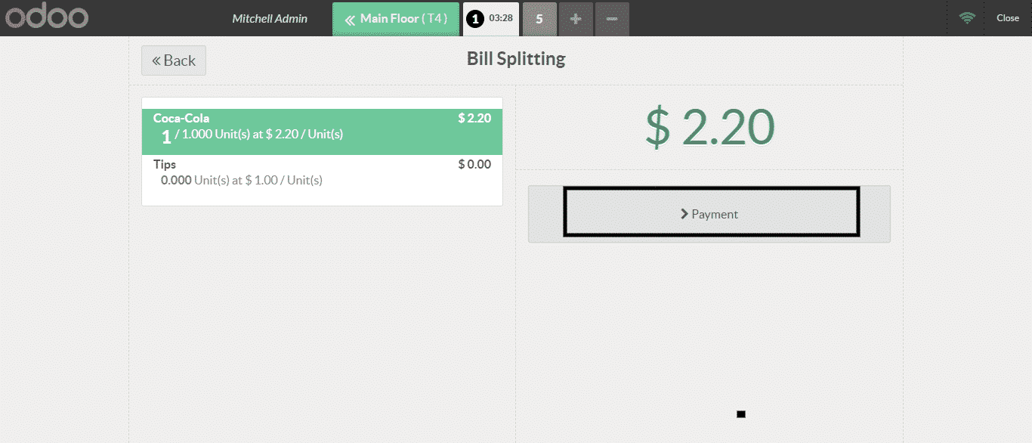Delete current order with minus icon
1032x443 pixels.
[612, 19]
